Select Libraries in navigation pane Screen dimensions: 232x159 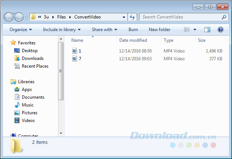[x=26, y=82]
